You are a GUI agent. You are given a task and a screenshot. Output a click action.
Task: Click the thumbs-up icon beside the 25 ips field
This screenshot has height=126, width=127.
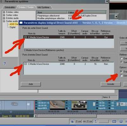[72, 121]
